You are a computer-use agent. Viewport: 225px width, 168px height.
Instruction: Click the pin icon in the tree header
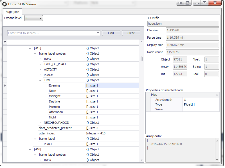pos(4,42)
